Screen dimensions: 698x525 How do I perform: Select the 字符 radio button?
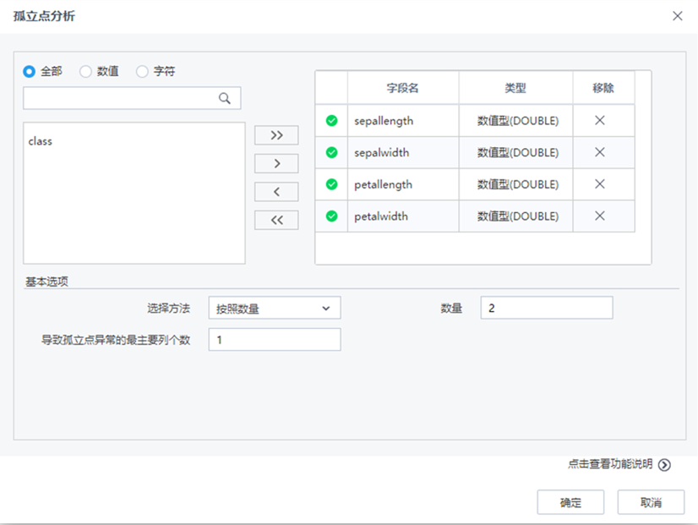click(141, 71)
